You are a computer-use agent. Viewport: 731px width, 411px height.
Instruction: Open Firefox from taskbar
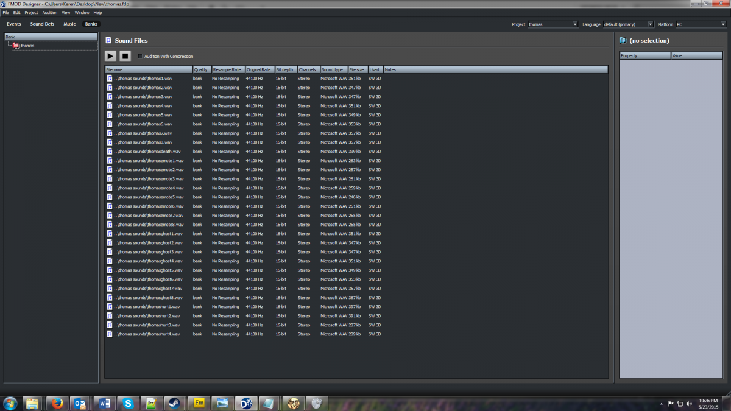pos(57,403)
